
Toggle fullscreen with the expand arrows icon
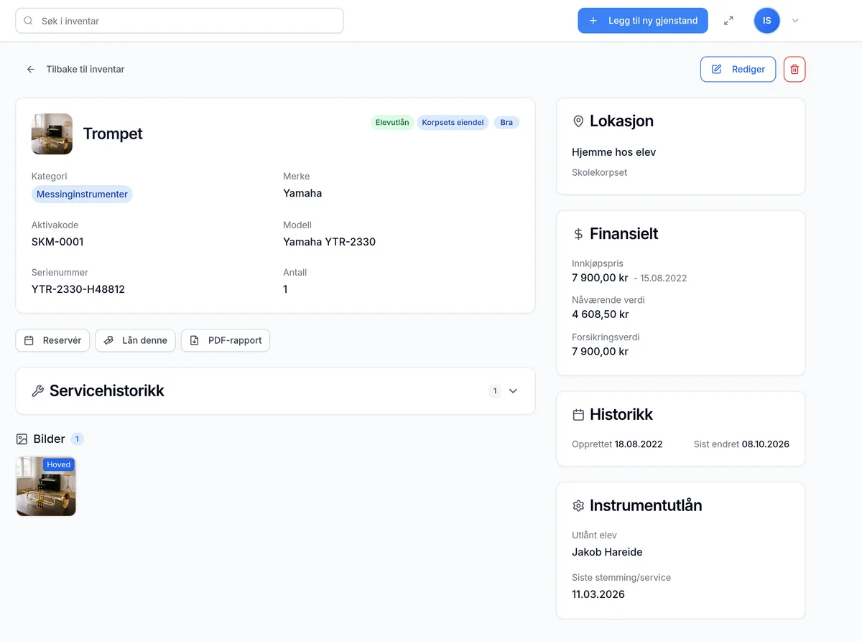tap(728, 21)
